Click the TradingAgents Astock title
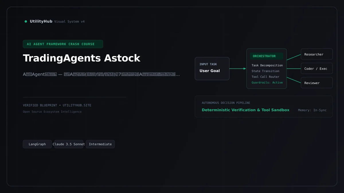Viewport: 344px width, 193px height. pyautogui.click(x=81, y=58)
